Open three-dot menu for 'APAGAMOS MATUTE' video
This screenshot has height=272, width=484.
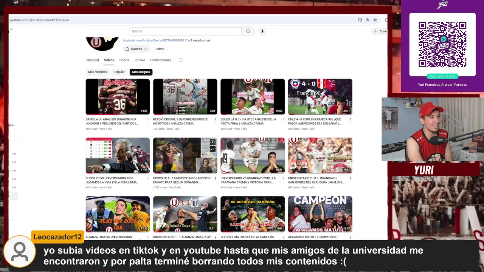(x=351, y=237)
